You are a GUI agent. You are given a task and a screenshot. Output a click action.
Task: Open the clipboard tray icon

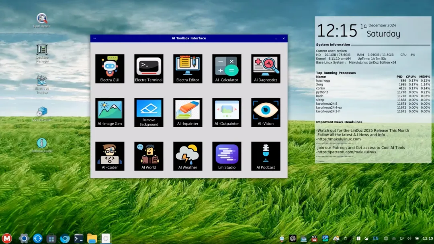[346, 238]
